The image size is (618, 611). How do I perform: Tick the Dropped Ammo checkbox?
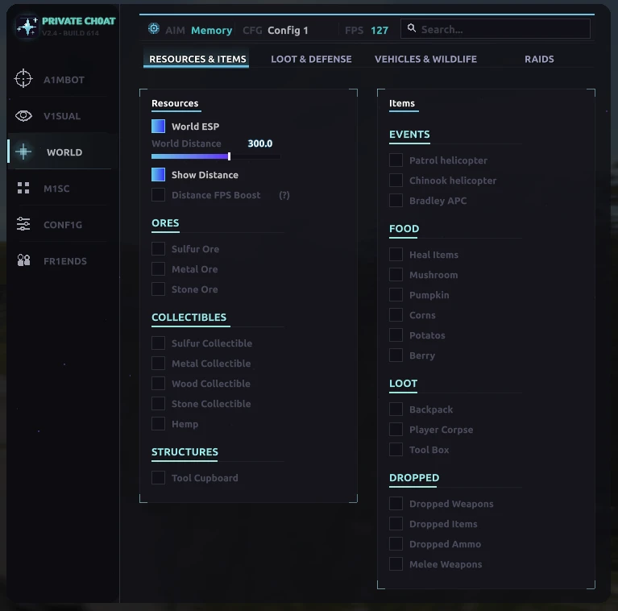click(x=396, y=543)
